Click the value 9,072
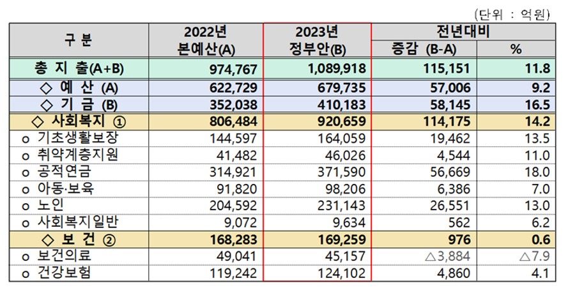The width and height of the screenshot is (568, 292). pos(240,222)
